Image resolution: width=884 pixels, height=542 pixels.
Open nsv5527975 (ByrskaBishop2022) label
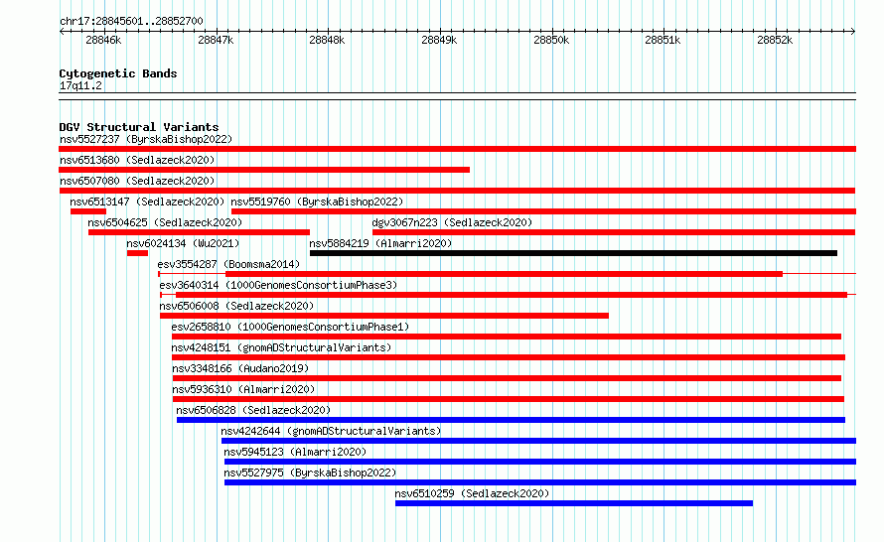[310, 473]
